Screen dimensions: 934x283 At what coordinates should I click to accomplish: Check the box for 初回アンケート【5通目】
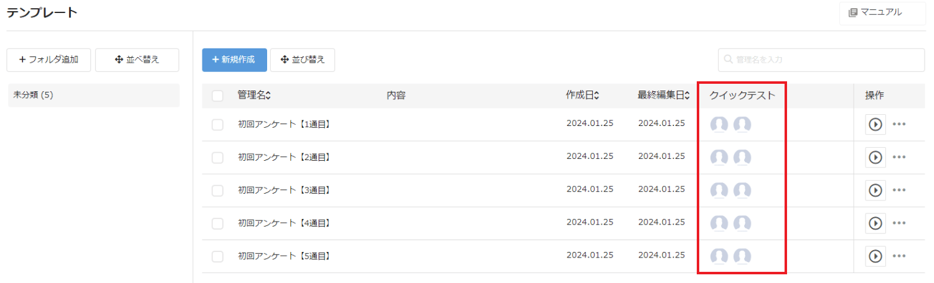217,256
